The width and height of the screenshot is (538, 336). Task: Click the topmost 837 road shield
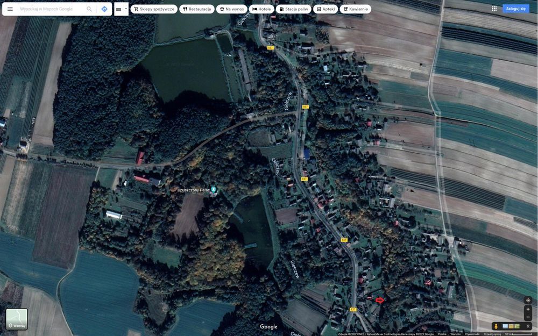271,48
